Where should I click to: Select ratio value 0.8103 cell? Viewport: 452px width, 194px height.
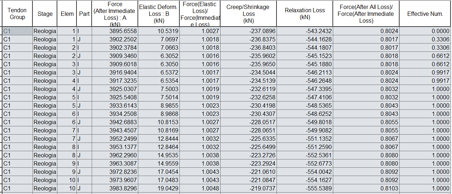tap(366, 188)
